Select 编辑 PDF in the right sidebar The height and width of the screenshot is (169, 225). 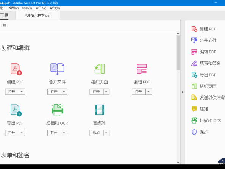(204, 52)
